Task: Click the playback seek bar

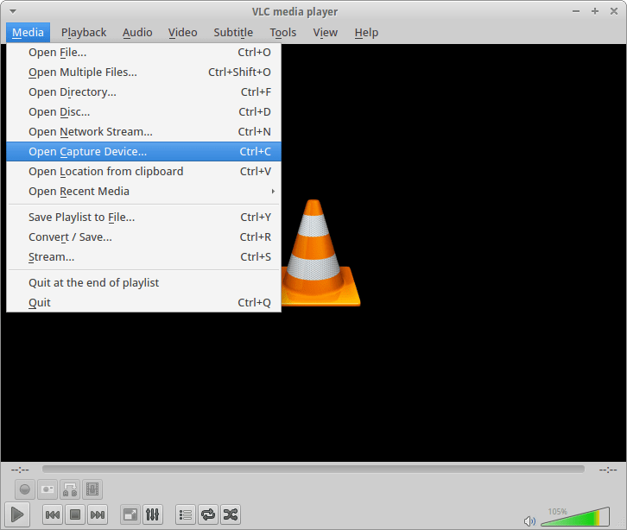Action: tap(313, 469)
